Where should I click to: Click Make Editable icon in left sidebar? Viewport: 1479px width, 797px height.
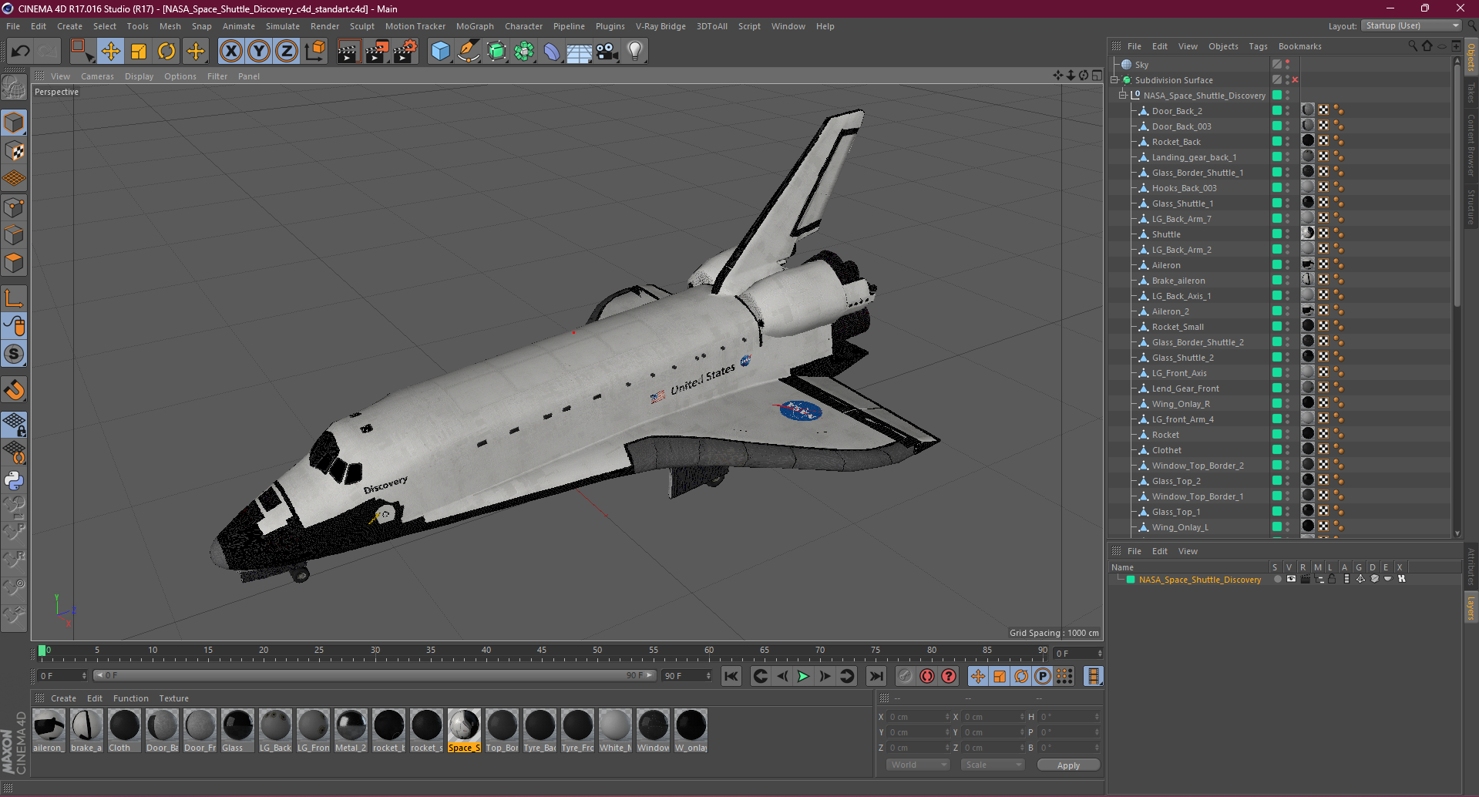[14, 89]
